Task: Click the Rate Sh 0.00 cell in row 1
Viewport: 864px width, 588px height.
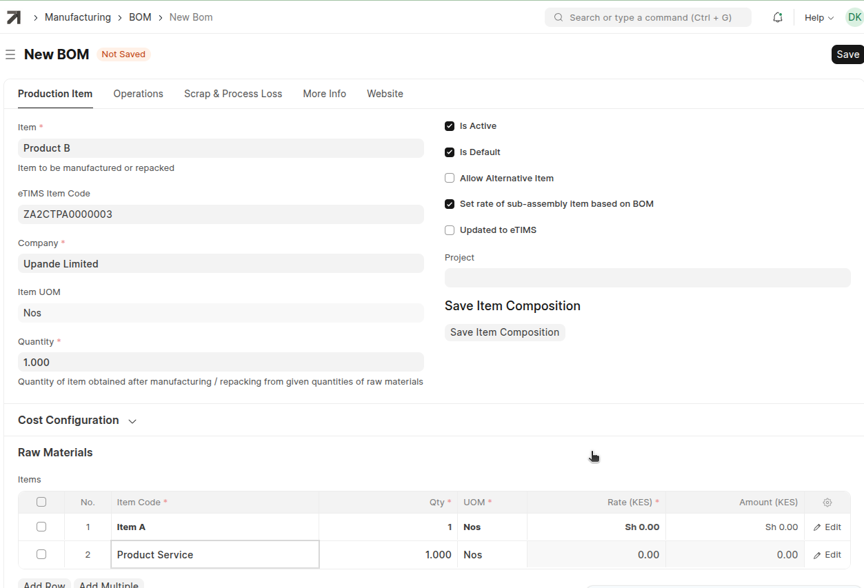Action: point(596,527)
